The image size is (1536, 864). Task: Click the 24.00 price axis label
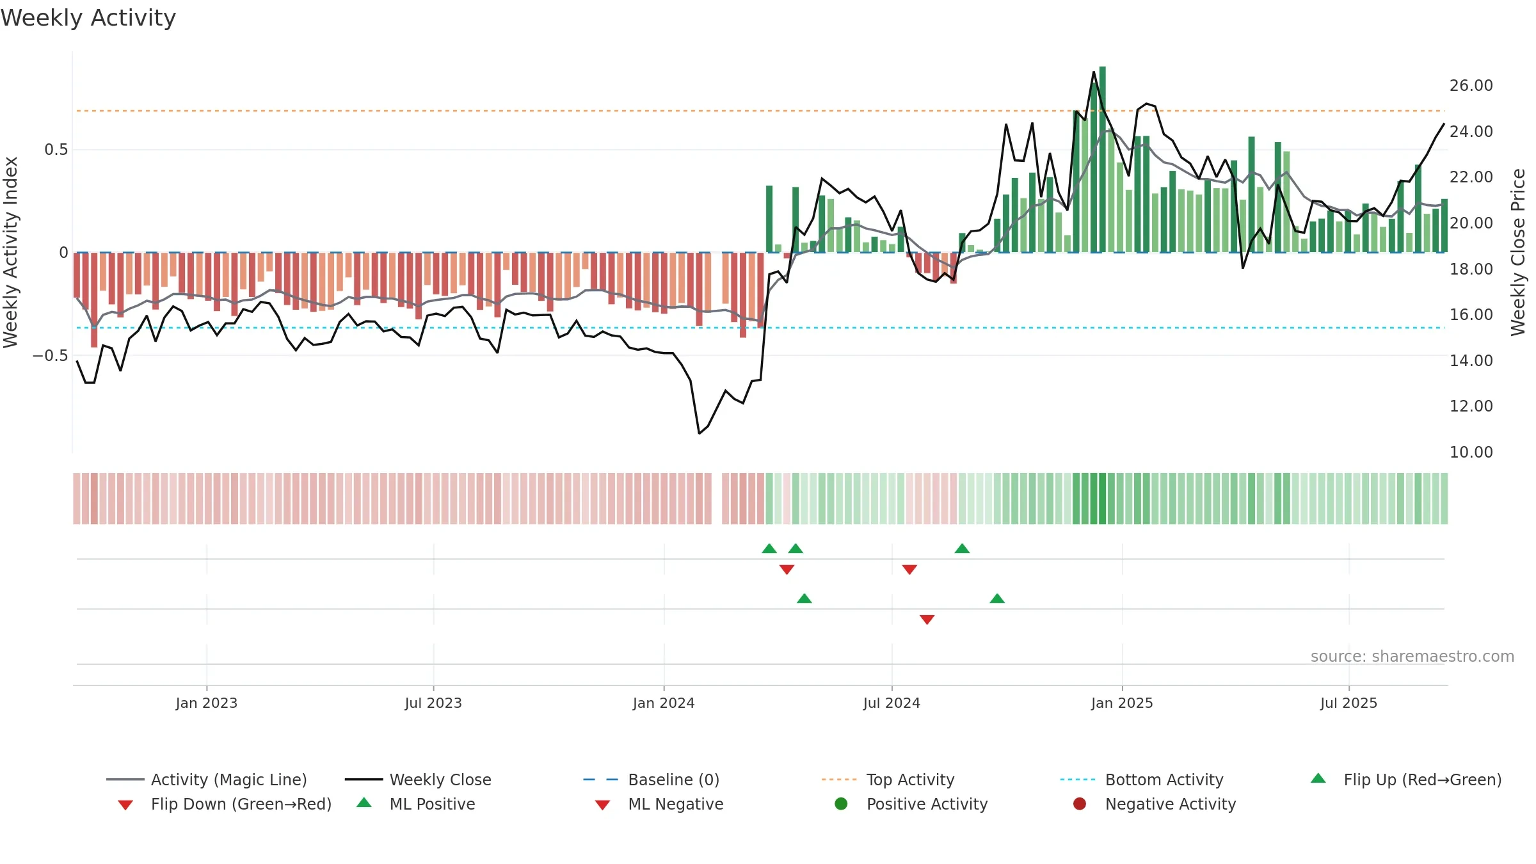click(x=1471, y=131)
